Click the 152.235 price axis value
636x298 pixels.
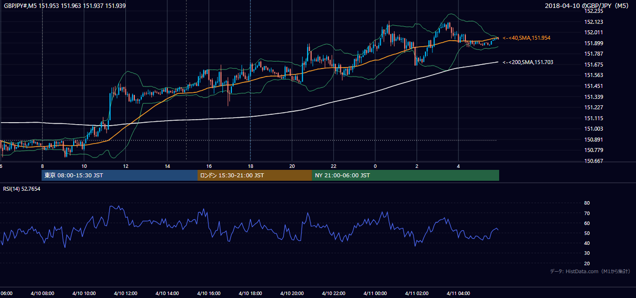pos(594,11)
